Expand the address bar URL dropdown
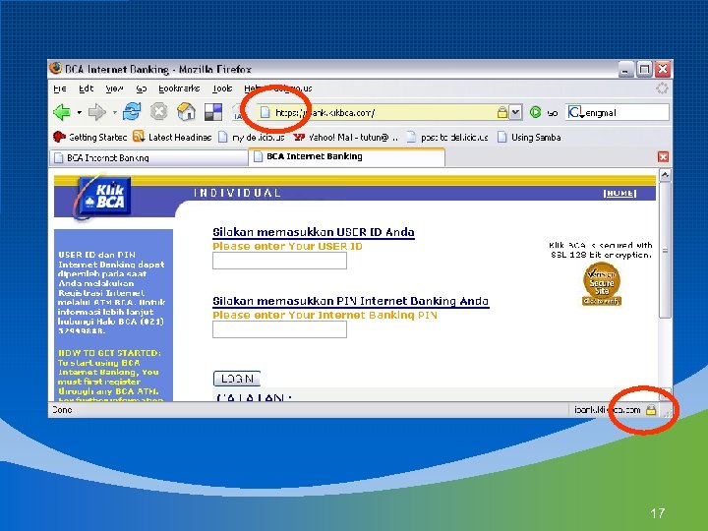This screenshot has width=708, height=531. click(x=515, y=112)
